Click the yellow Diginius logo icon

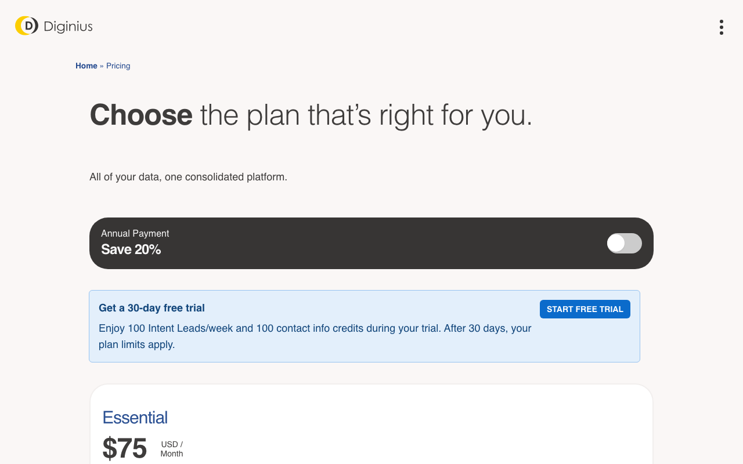pyautogui.click(x=26, y=26)
